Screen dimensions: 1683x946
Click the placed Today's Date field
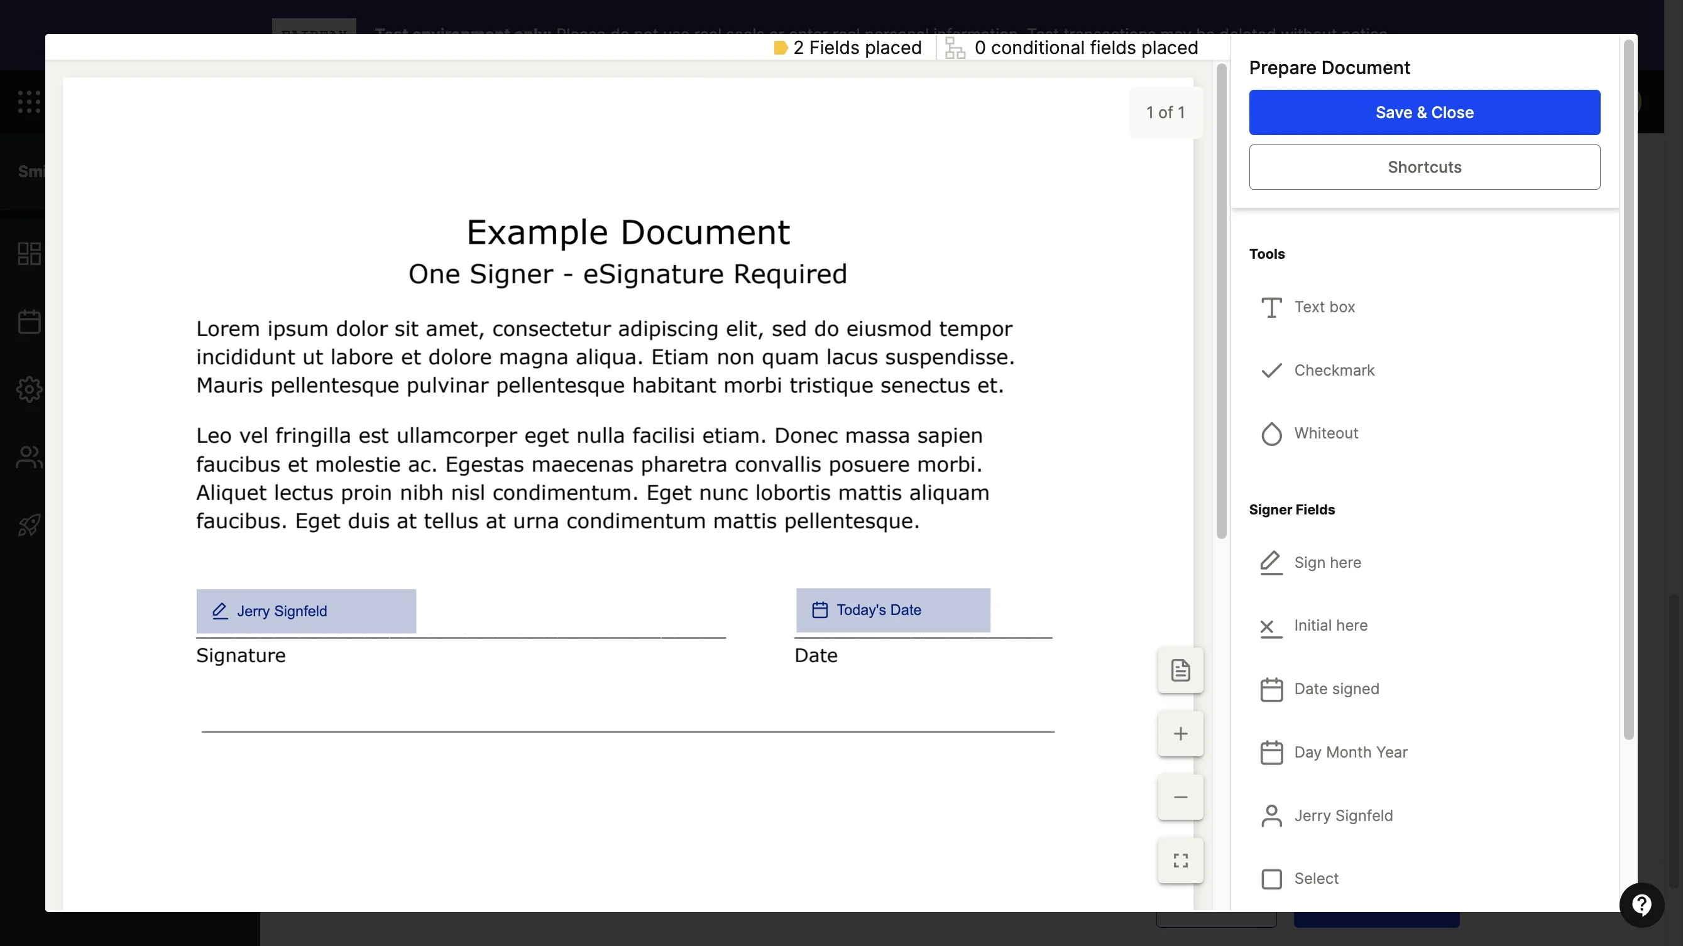[893, 610]
